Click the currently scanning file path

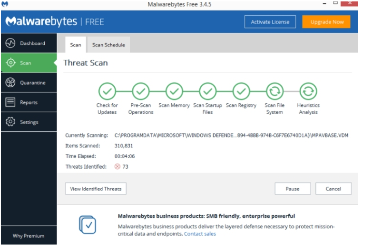232,136
